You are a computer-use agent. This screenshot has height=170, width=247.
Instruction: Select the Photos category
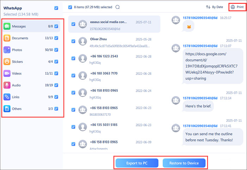(x=31, y=50)
